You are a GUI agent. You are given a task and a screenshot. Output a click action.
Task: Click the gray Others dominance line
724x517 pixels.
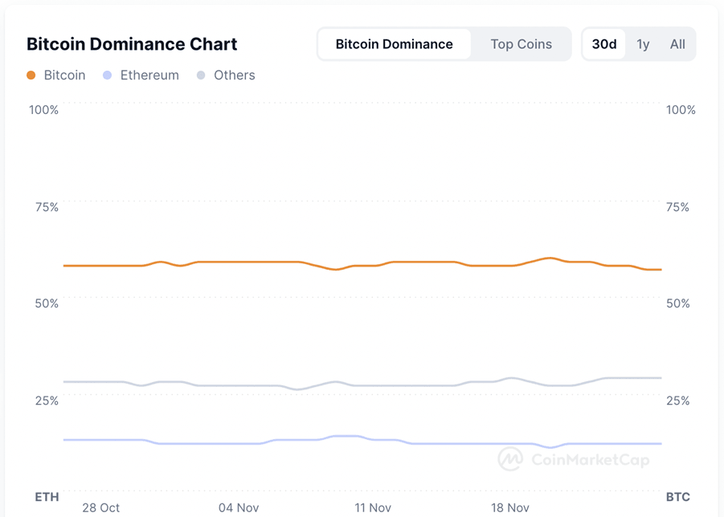241,385
